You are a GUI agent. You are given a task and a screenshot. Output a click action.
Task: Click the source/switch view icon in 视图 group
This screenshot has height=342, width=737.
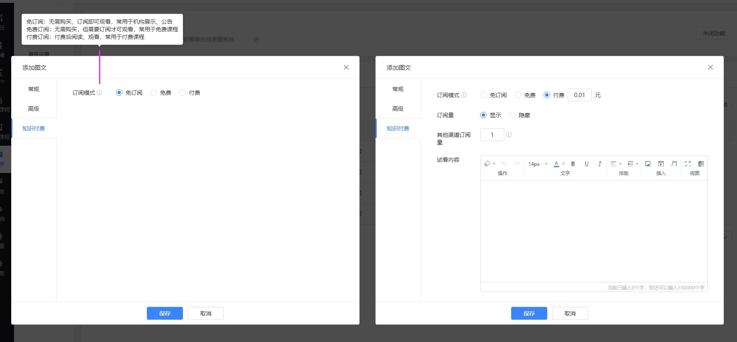701,164
